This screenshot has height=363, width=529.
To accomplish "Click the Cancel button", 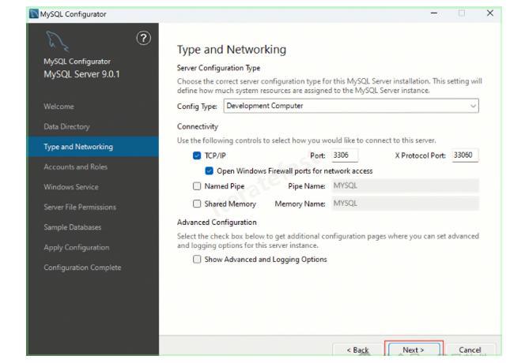I will (x=470, y=350).
